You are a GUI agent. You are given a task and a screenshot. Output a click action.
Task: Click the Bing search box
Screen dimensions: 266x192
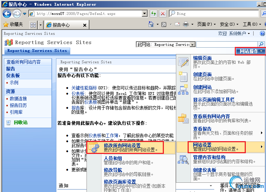pos(214,14)
